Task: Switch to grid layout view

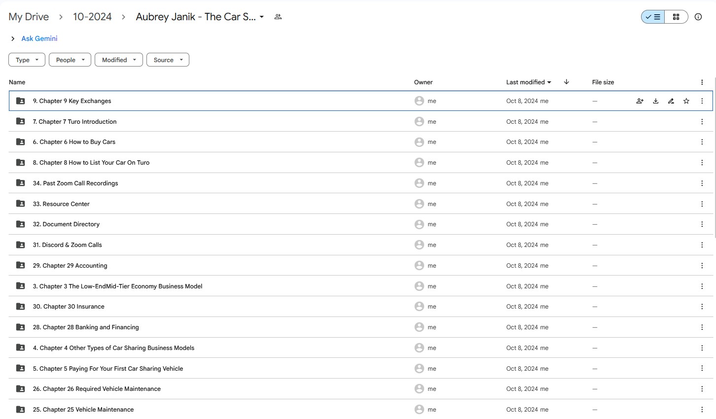Action: (676, 17)
